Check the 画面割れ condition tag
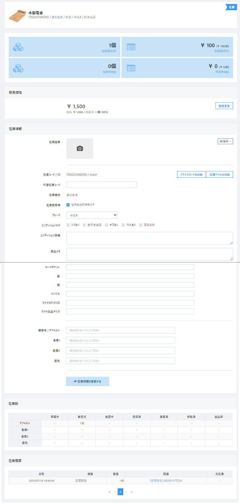The width and height of the screenshot is (240, 504). [x=141, y=225]
